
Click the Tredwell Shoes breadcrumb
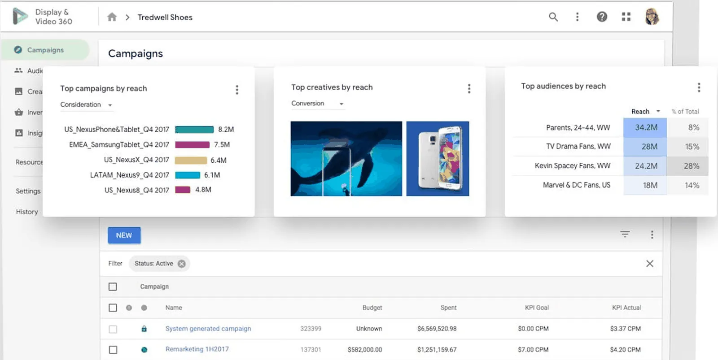pos(165,17)
